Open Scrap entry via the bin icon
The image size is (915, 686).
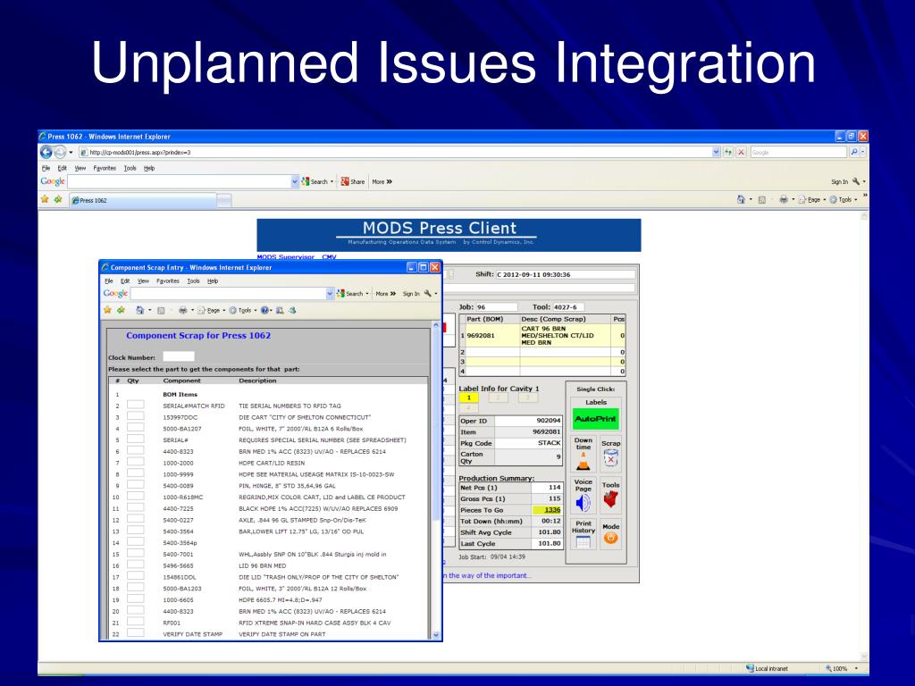point(610,459)
